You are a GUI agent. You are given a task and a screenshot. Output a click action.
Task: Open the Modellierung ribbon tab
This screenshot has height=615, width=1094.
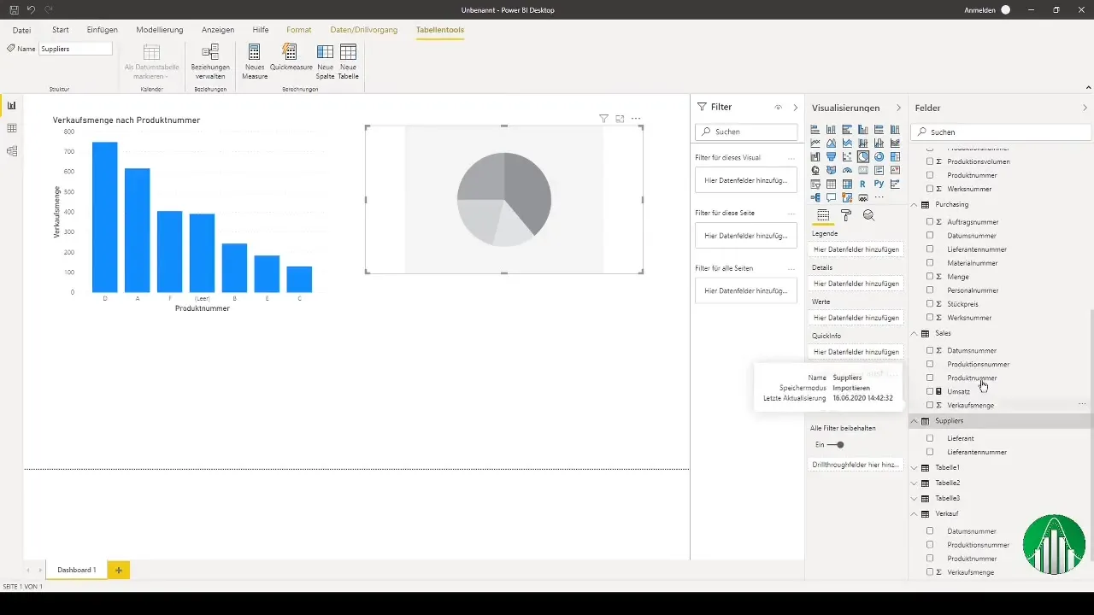(160, 30)
